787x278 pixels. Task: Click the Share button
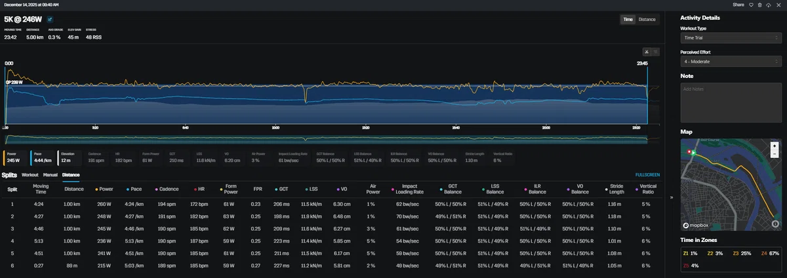tap(738, 5)
